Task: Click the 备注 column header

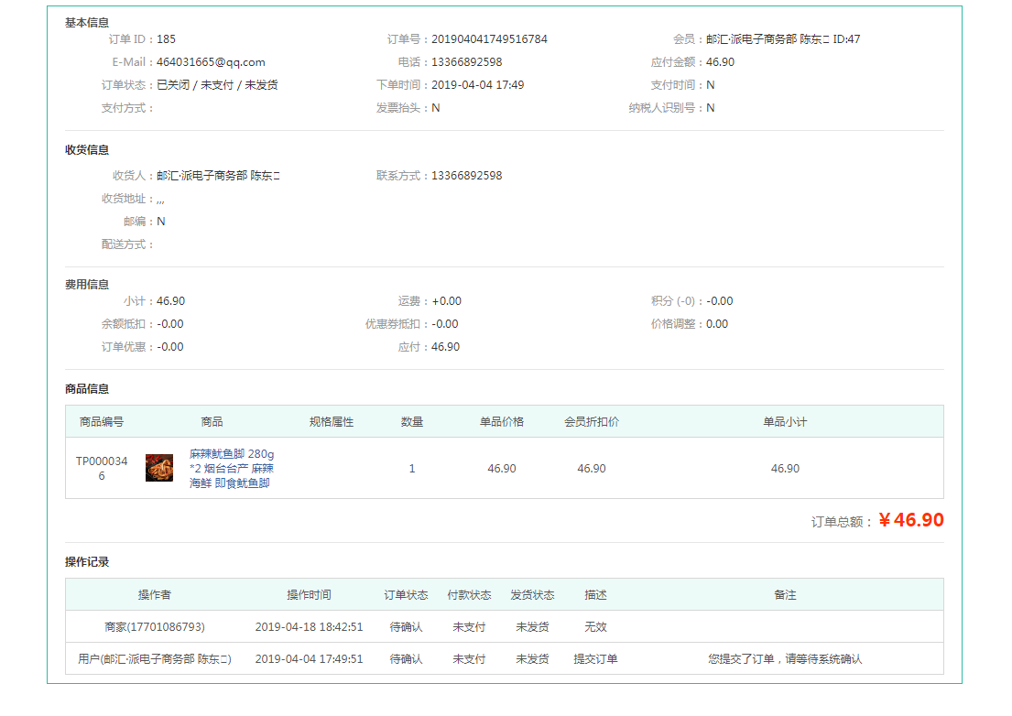Action: point(785,595)
